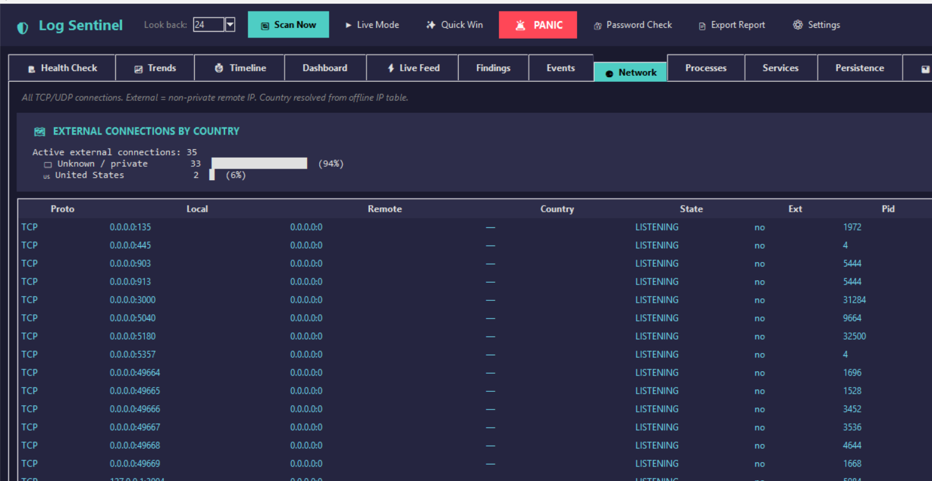Switch to Trends tab
932x481 pixels.
pos(155,68)
